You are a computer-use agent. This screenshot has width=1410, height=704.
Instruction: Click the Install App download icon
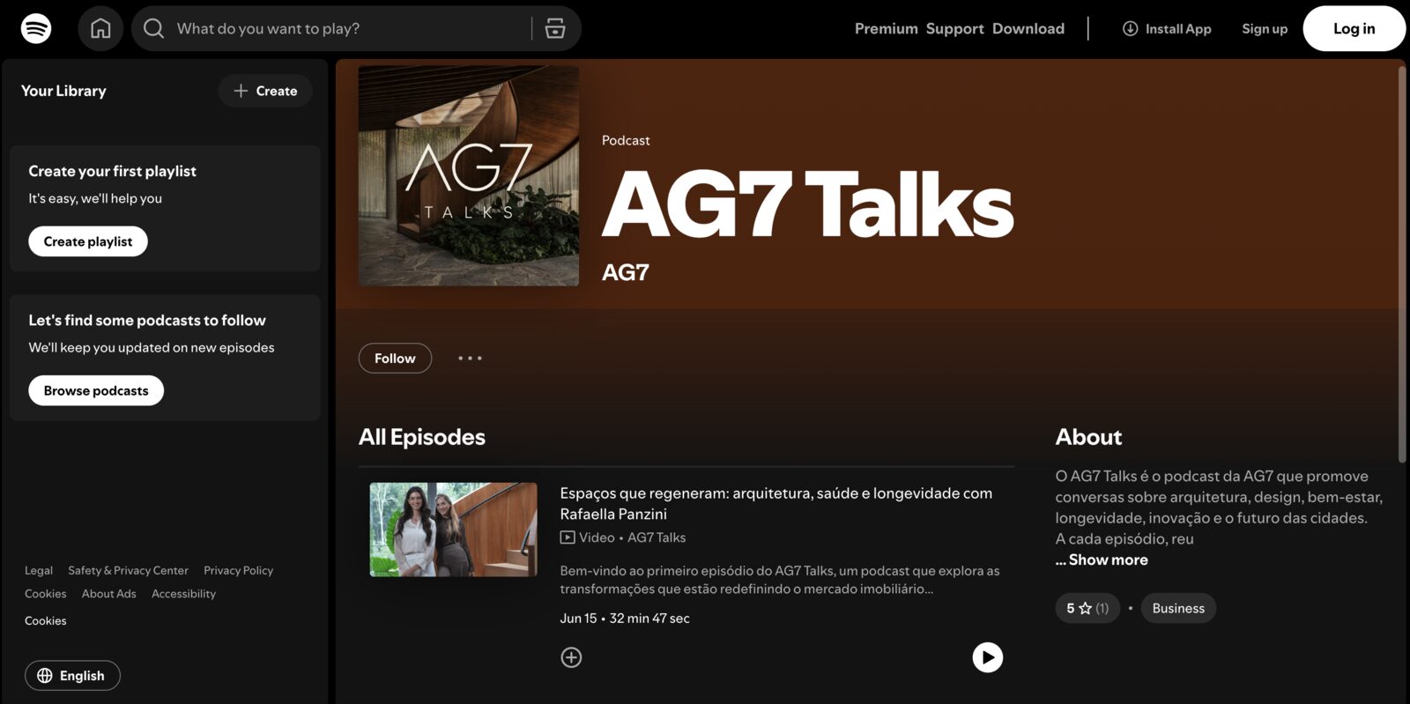[1130, 28]
